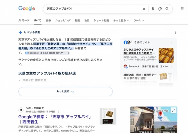Open AI overview three-dot options
The image size is (188, 134).
click(x=176, y=33)
